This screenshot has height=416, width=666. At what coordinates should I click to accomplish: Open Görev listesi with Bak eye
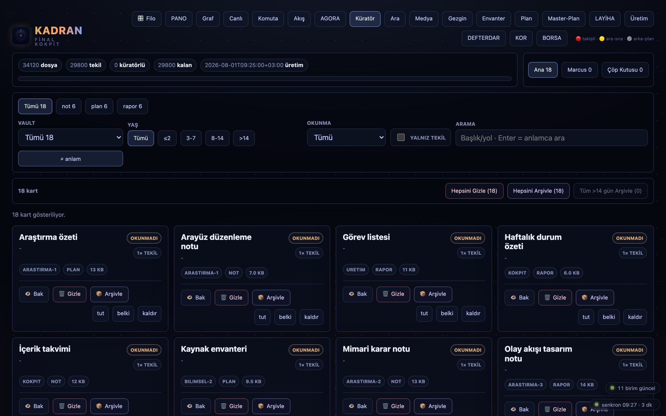tap(358, 294)
